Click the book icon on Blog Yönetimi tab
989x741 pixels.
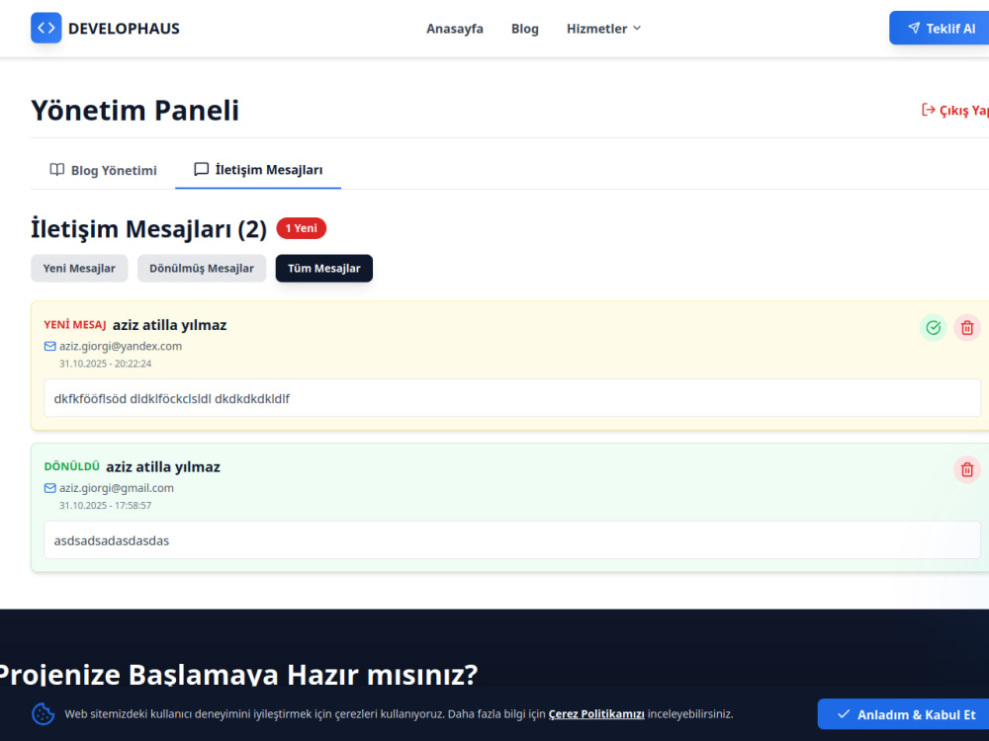click(57, 170)
